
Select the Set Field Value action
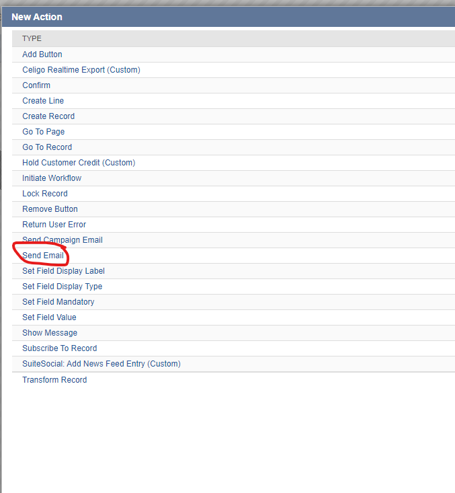point(49,317)
